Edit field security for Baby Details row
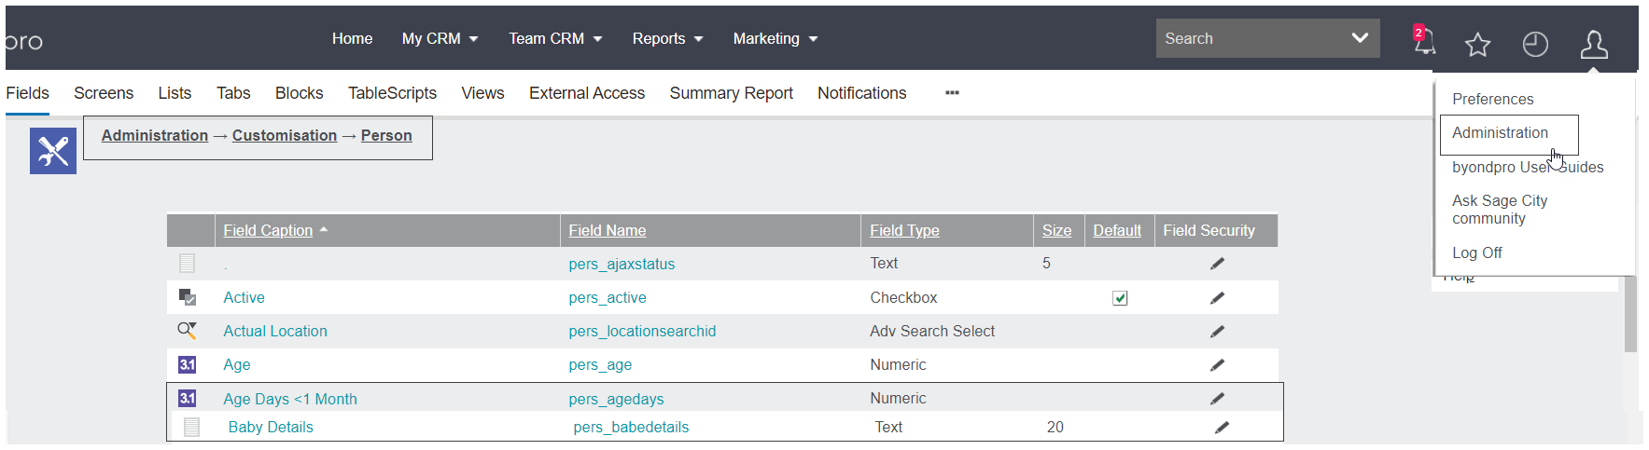 tap(1222, 428)
